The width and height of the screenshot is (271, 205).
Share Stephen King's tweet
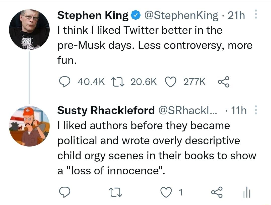point(222,82)
